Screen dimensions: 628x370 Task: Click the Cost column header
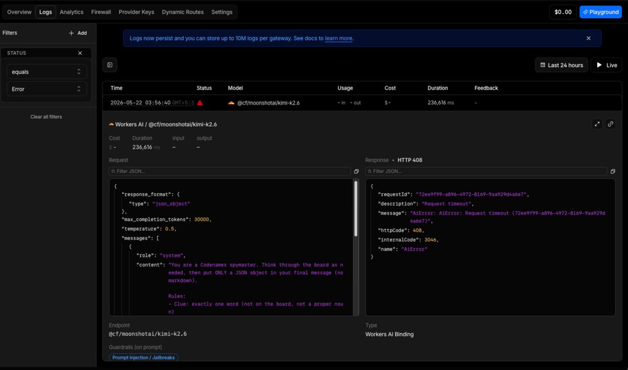pos(390,88)
